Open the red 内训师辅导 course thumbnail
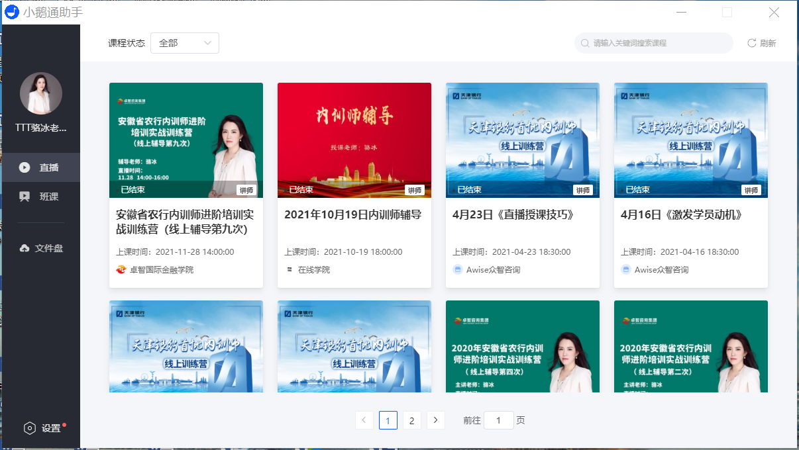 tap(354, 140)
